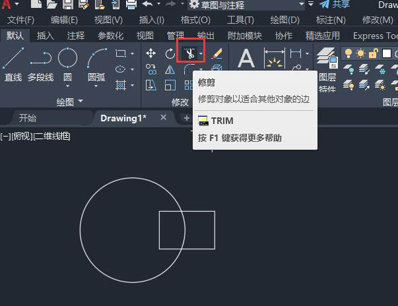Click the Trim (修剪) scissors icon
398x306 pixels.
click(x=189, y=53)
